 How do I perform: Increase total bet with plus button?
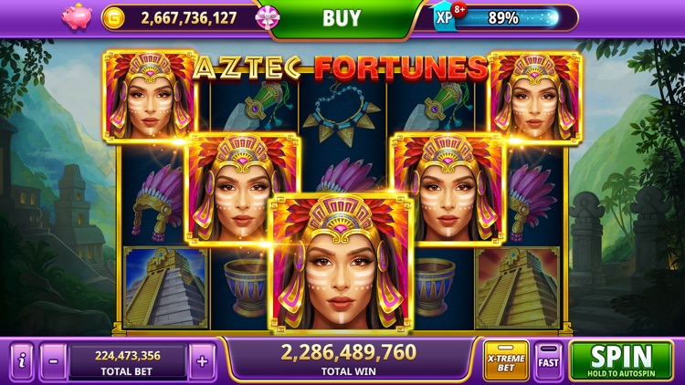coord(202,361)
